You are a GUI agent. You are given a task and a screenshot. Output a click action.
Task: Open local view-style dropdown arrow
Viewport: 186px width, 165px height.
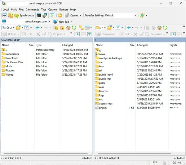coord(91,28)
